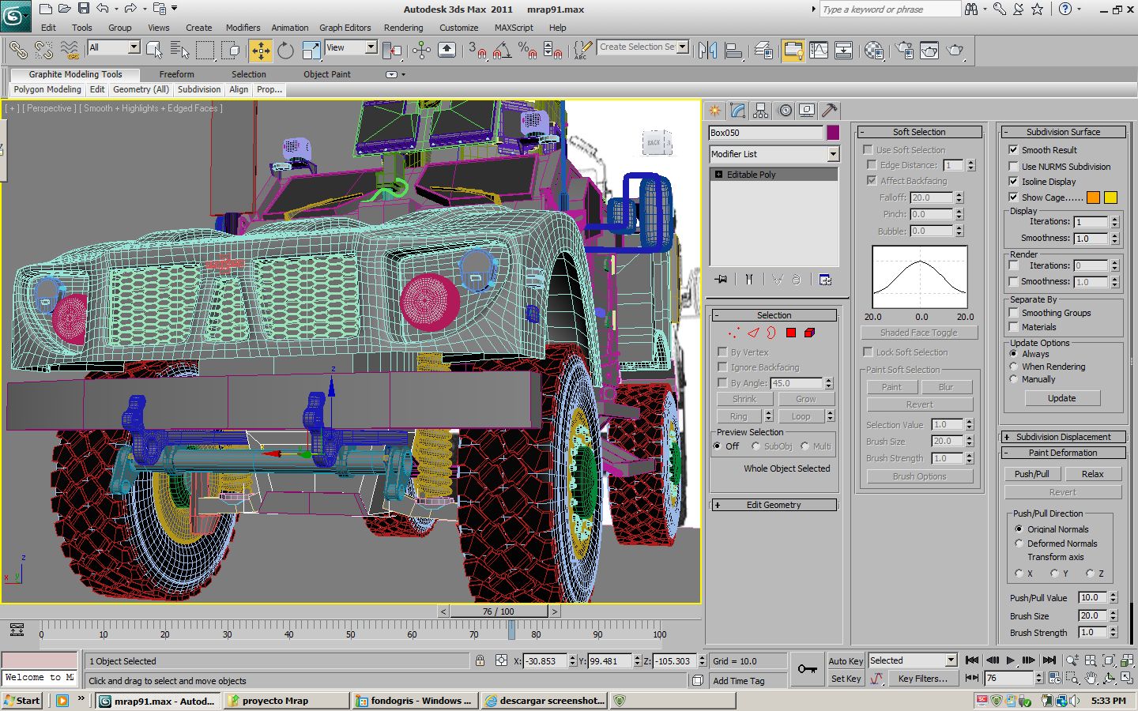Viewport: 1138px width, 711px height.
Task: Switch to the Object Paint ribbon tab
Action: pyautogui.click(x=326, y=74)
